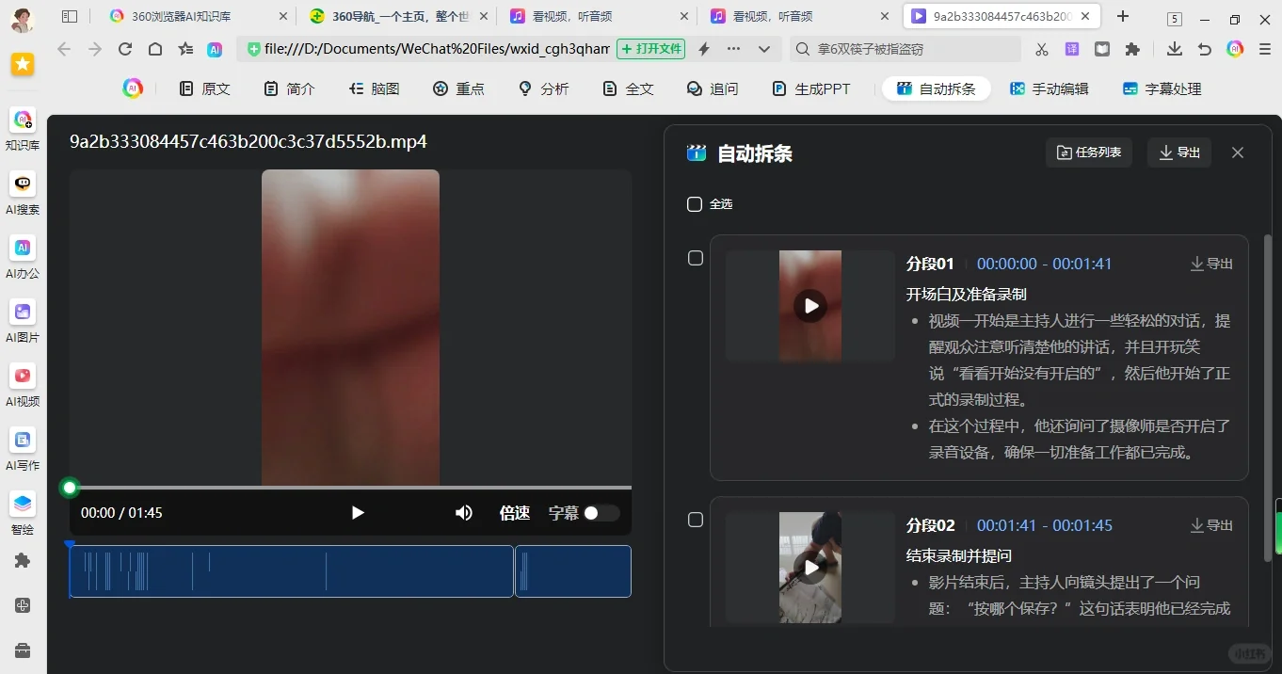Open the downloads icon in toolbar
Viewport: 1282px width, 674px height.
1174,49
